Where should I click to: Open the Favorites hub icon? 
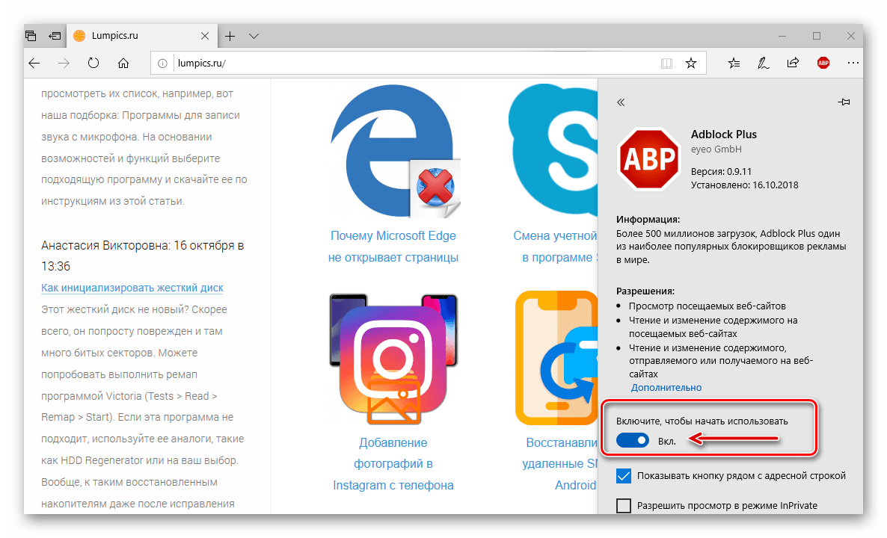pos(734,64)
